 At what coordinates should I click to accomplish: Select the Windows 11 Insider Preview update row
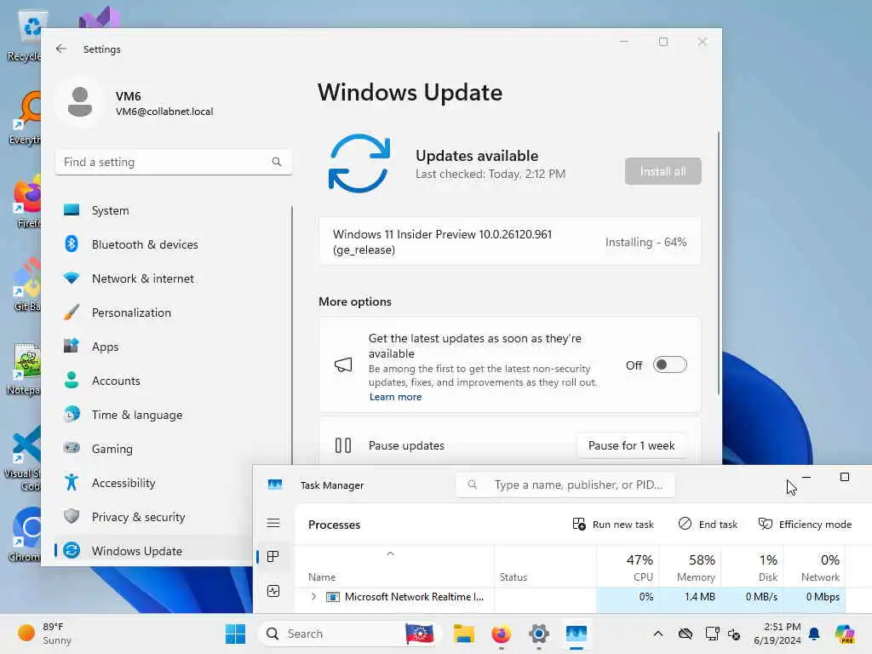pos(509,242)
